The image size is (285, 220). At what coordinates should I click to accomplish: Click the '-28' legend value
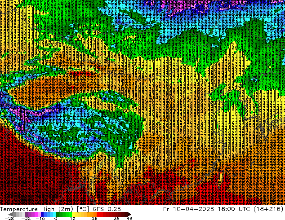coord(9,218)
